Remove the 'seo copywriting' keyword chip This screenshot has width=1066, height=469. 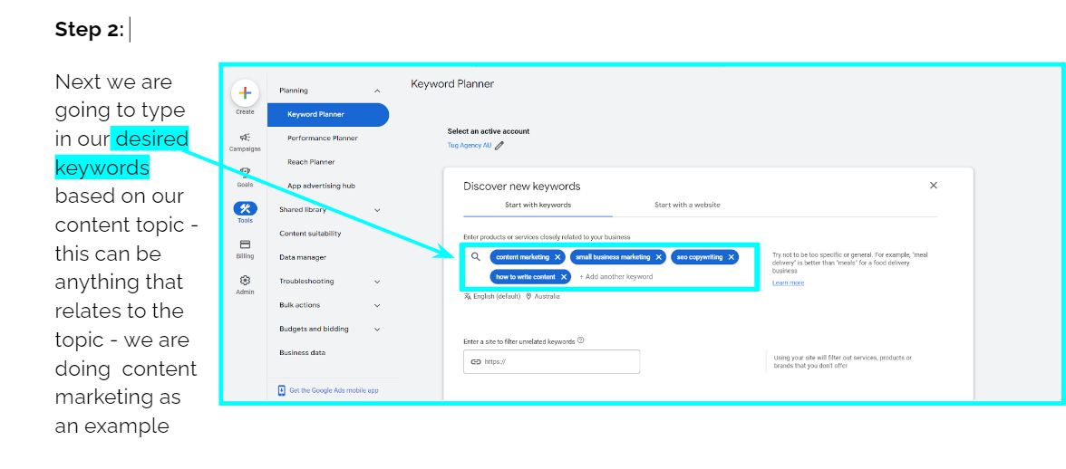[x=731, y=257]
